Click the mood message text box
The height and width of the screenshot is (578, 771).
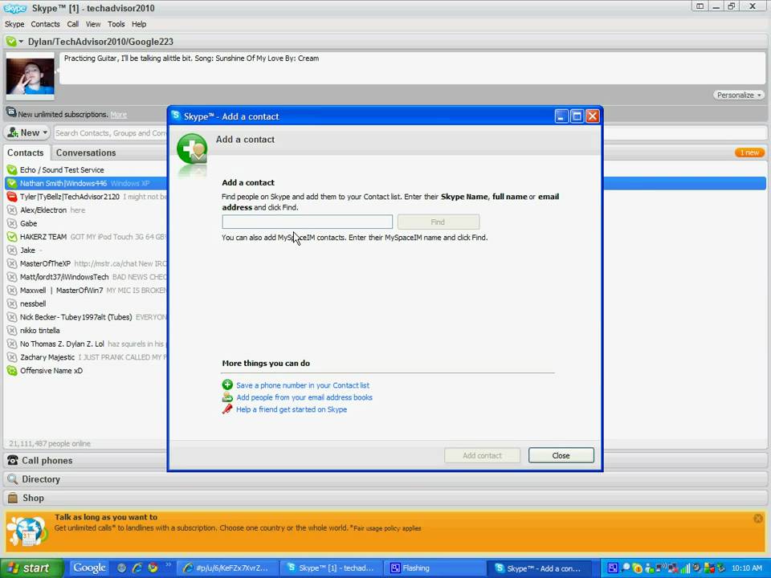pyautogui.click(x=412, y=68)
